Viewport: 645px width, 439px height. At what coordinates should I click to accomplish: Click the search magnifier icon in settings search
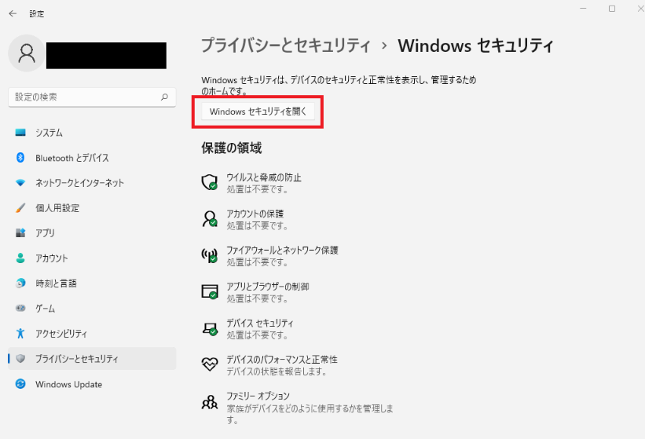point(164,97)
